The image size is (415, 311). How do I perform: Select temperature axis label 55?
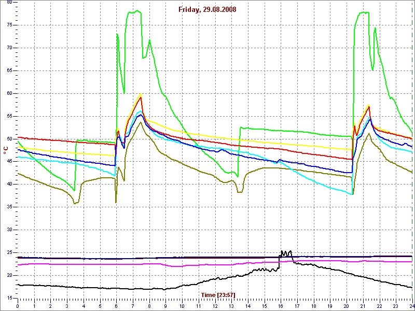(x=8, y=116)
